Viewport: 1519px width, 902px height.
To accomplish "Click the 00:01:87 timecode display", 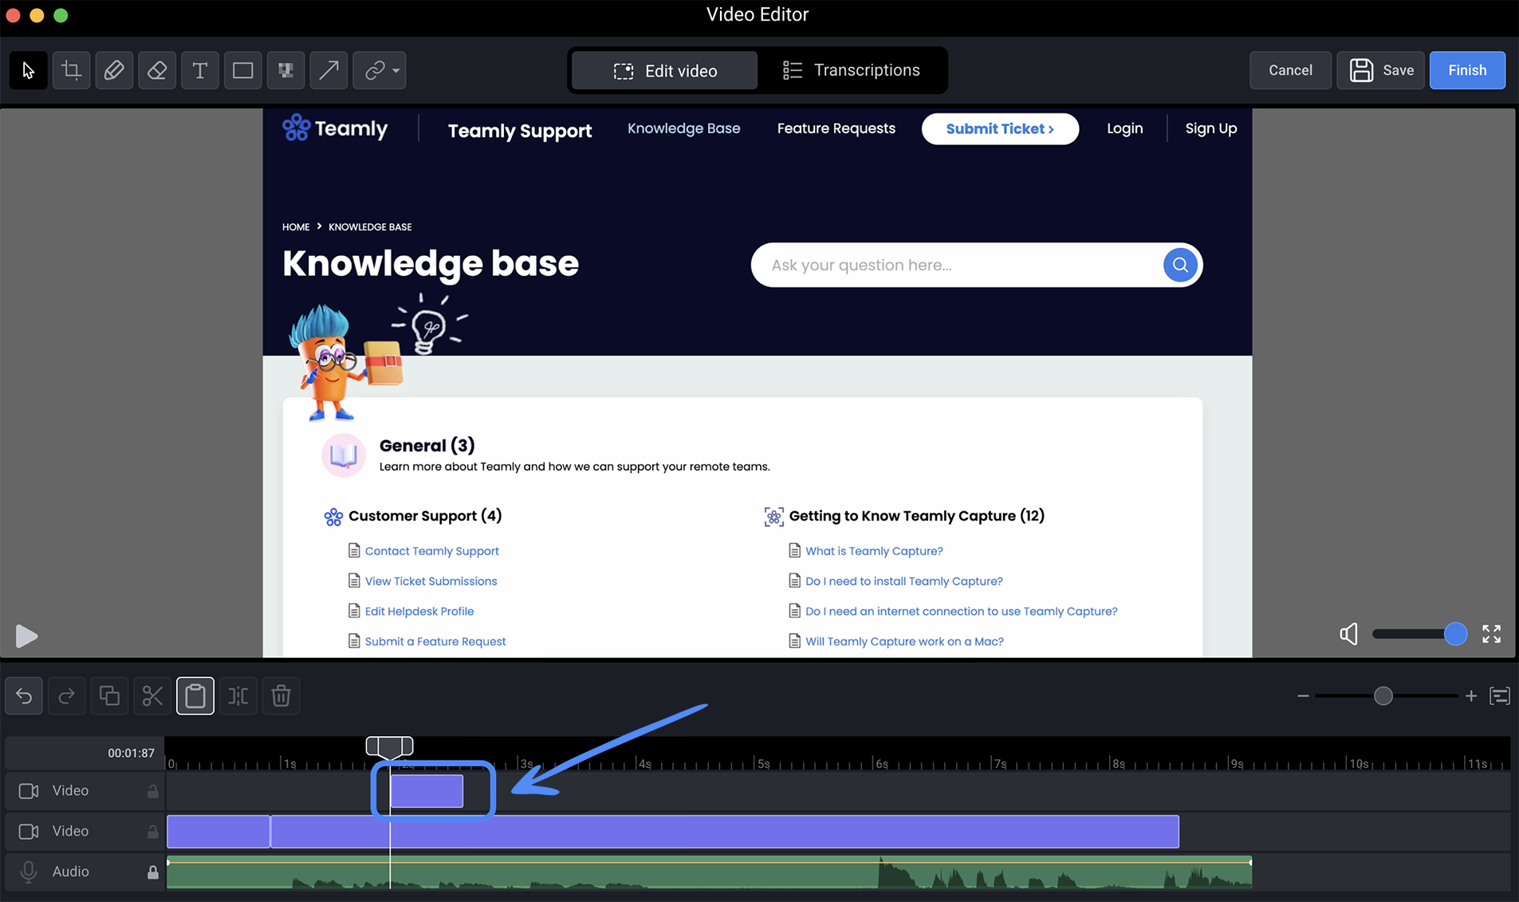I will 132,753.
